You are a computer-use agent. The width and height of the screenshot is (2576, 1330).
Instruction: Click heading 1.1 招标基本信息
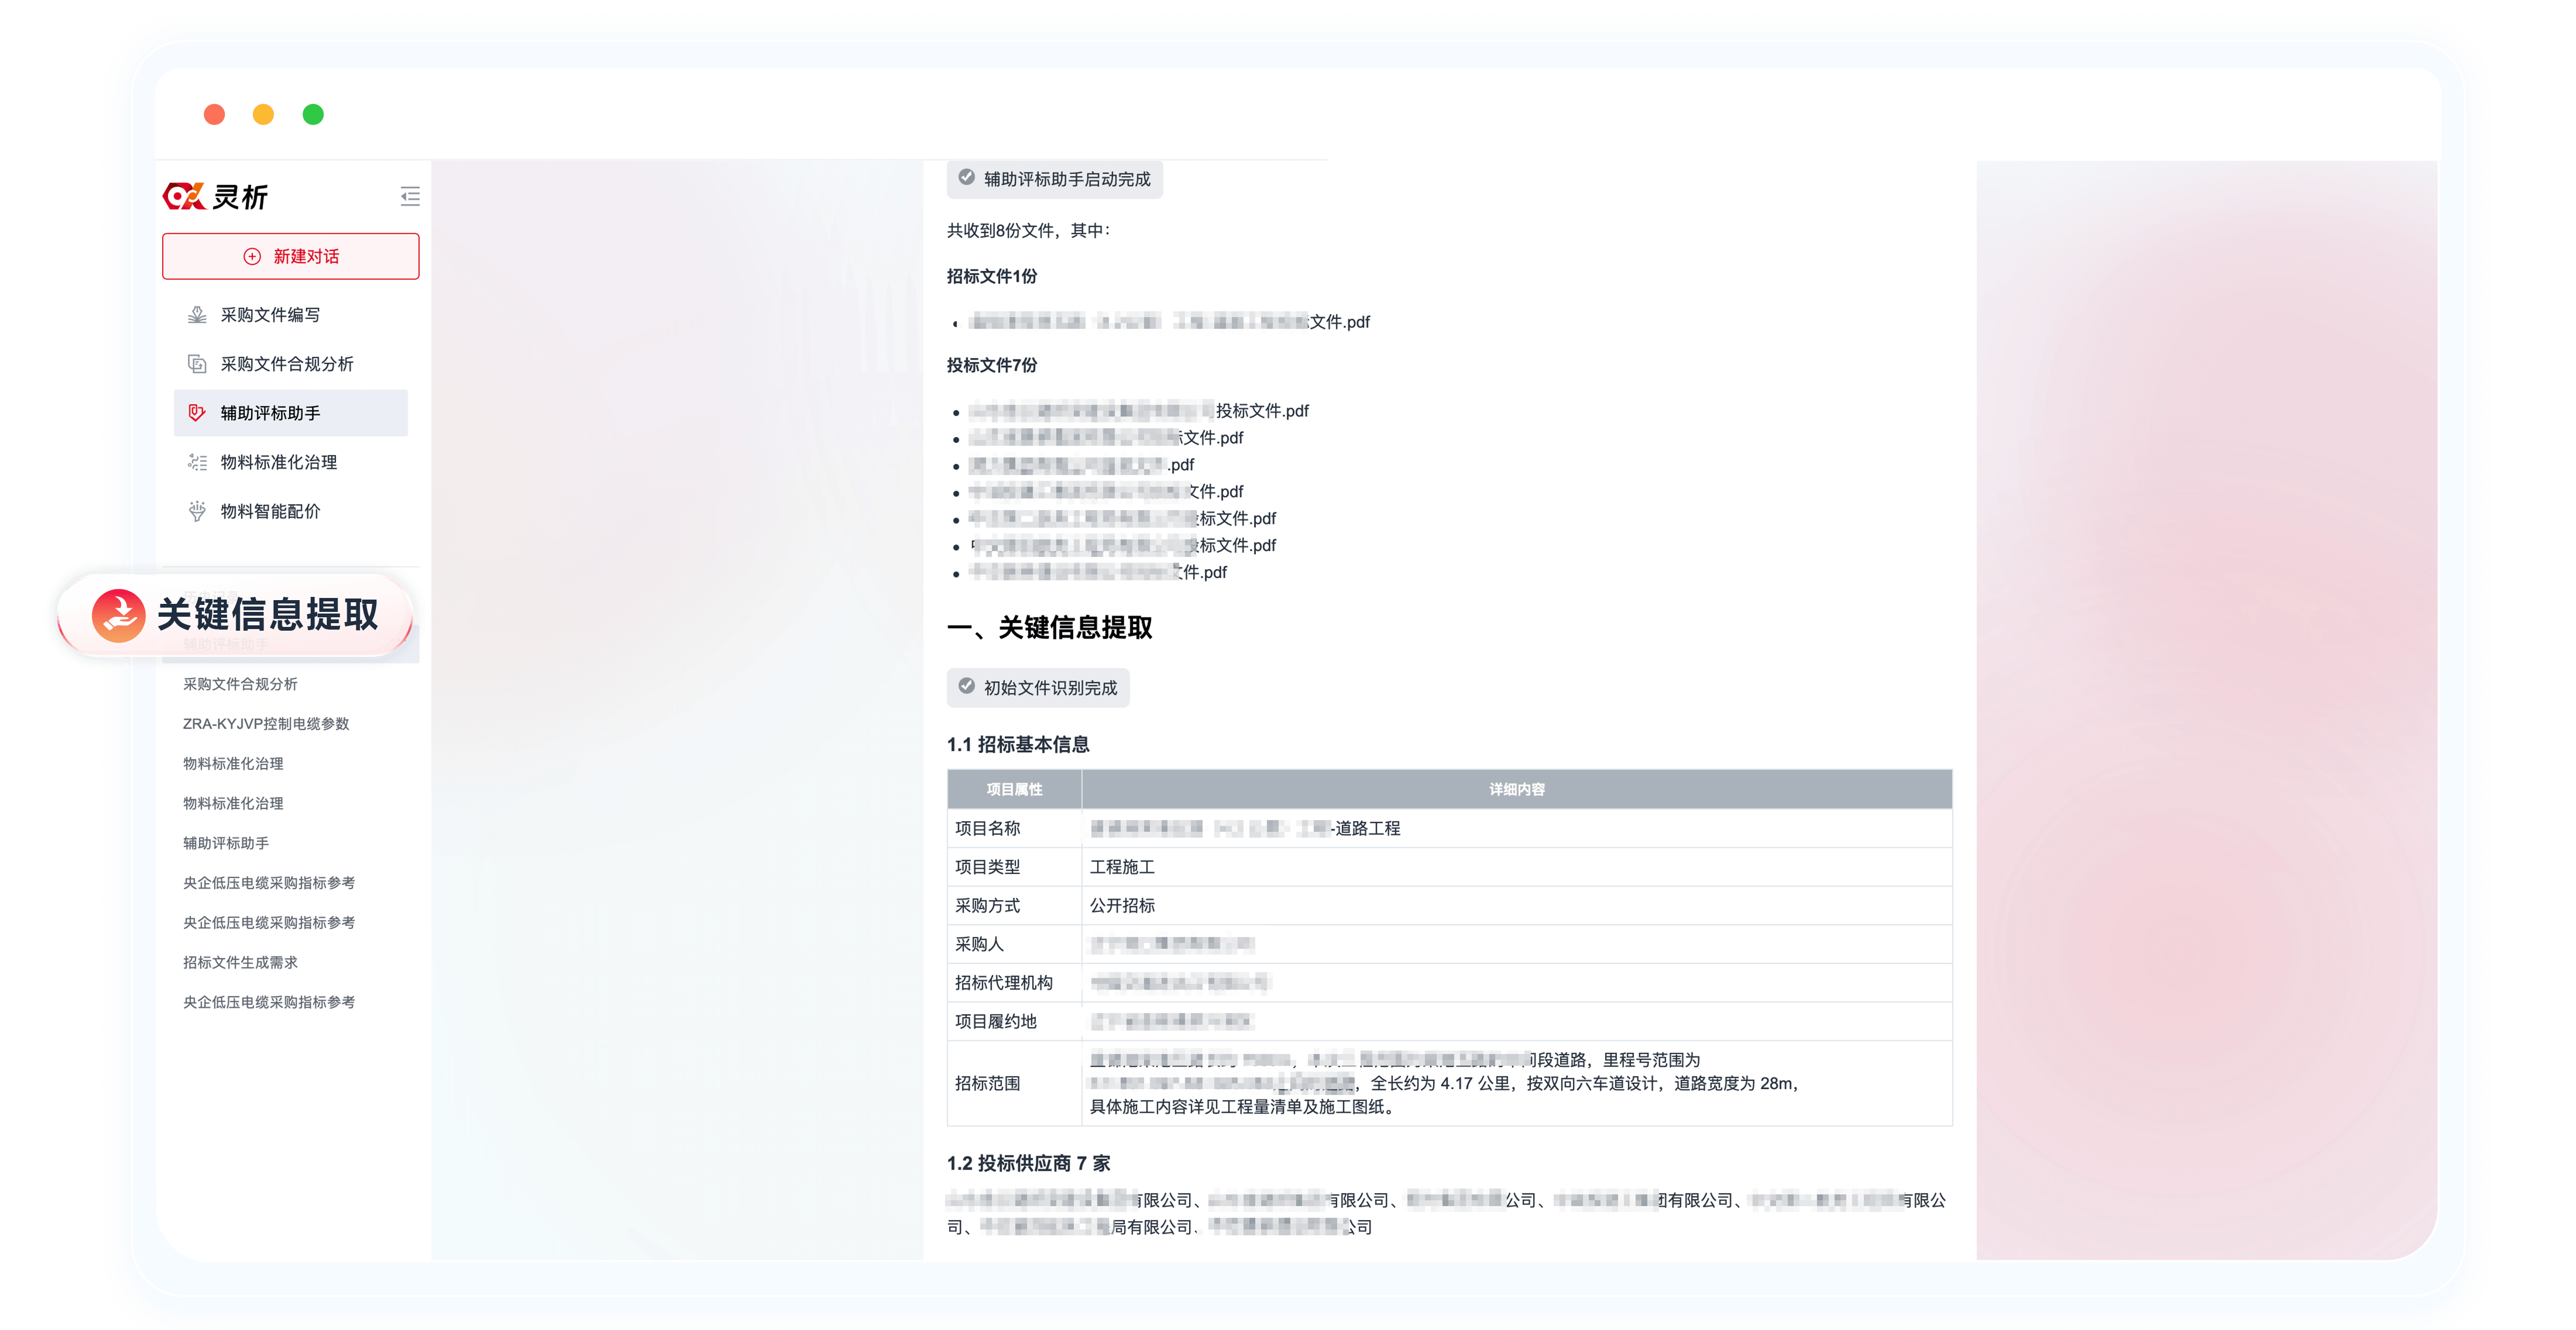coord(1018,744)
